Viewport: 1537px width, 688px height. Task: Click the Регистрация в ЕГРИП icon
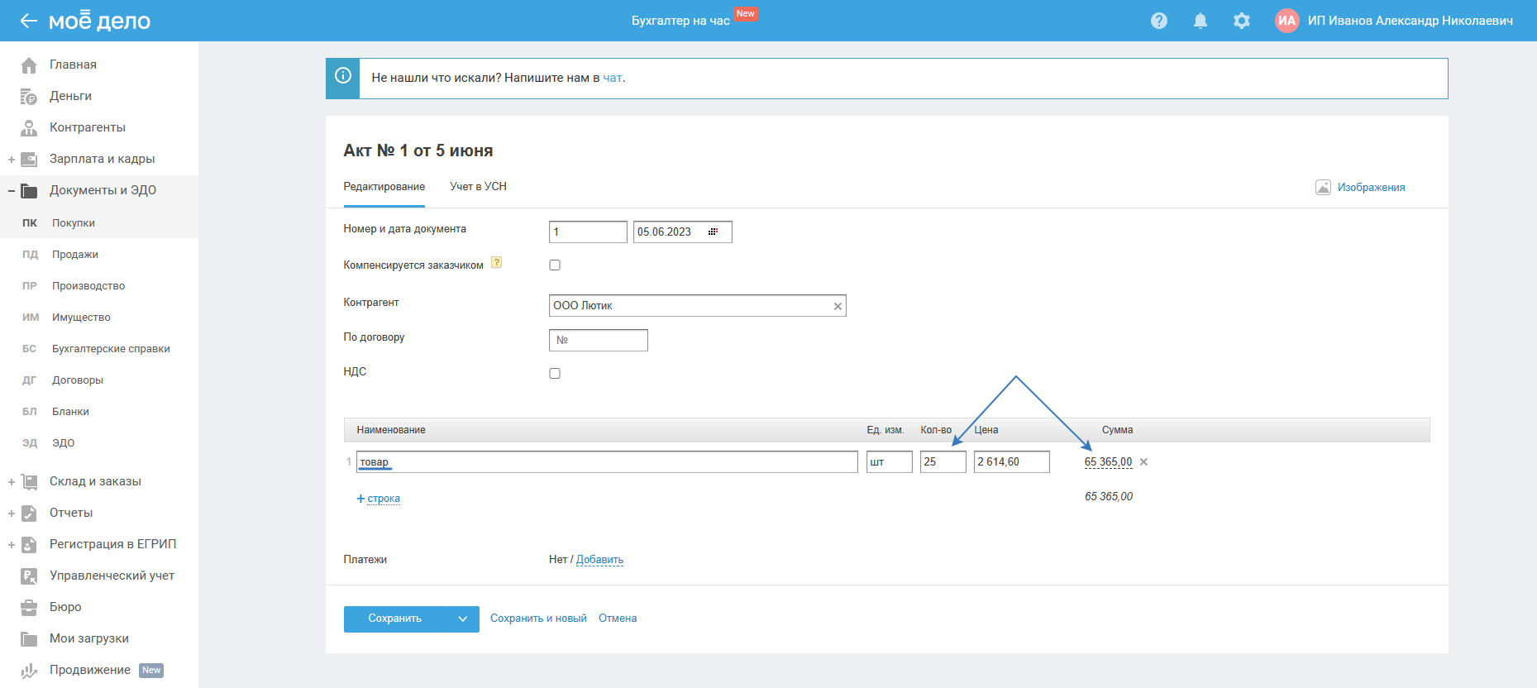point(29,544)
